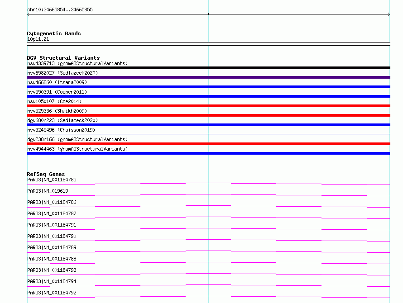Select transcript PARD3|NM_001184785

click(52, 180)
